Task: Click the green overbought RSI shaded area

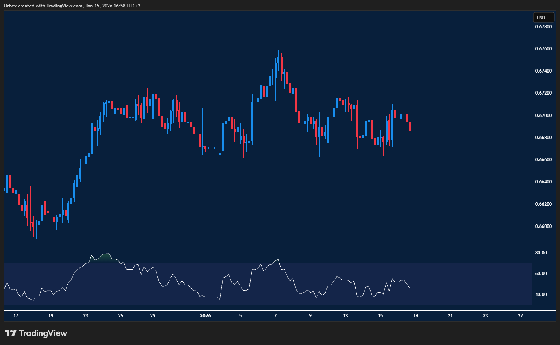Action: (x=105, y=258)
